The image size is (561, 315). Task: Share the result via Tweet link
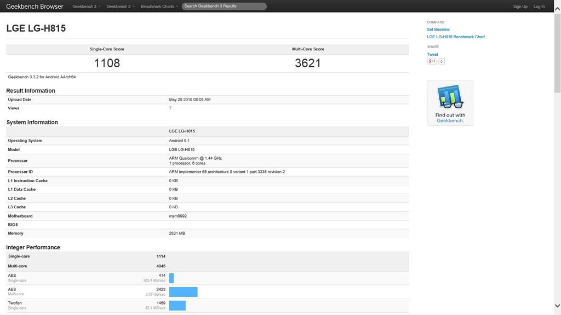[432, 55]
